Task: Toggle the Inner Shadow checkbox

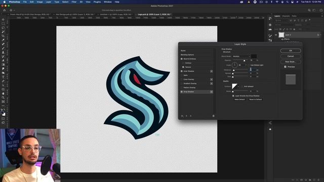Action: 182,71
